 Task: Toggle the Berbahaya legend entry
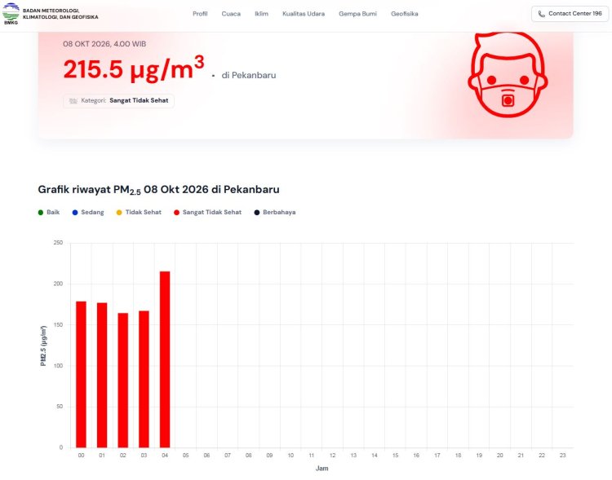click(x=275, y=213)
